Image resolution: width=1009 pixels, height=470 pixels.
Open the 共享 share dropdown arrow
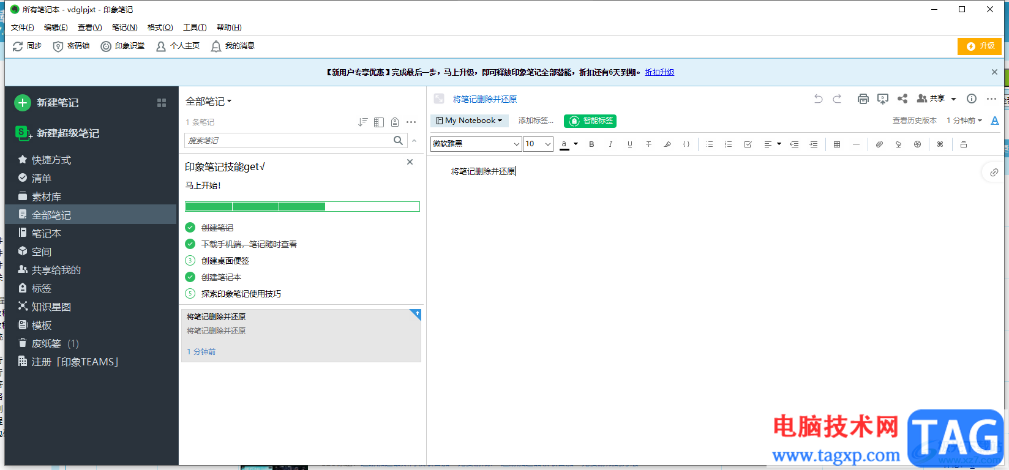coord(953,99)
